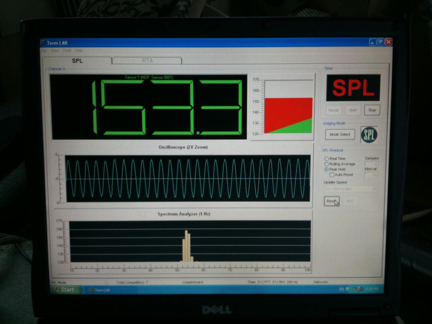Viewport: 432px width, 324px height.
Task: Click the Term-LAB taskbar button
Action: 100,290
